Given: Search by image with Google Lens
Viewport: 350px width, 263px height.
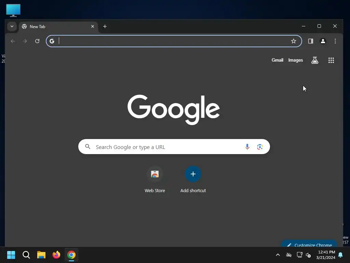Looking at the screenshot, I should 260,147.
